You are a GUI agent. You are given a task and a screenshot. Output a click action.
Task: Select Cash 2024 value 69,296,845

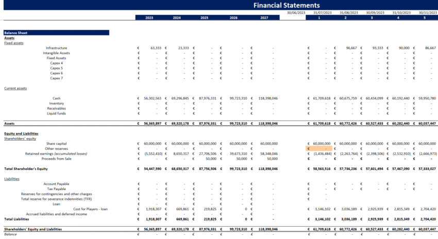(x=180, y=98)
